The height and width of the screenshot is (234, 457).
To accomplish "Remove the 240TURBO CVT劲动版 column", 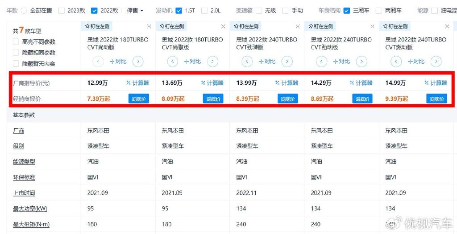I will (x=373, y=26).
